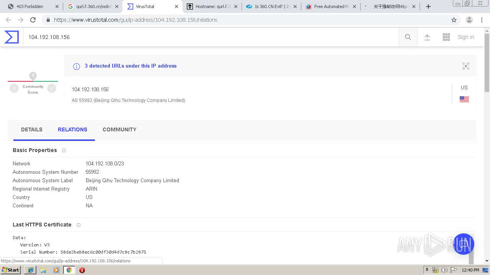490x275 pixels.
Task: Click the volume tray icon
Action: (x=444, y=270)
